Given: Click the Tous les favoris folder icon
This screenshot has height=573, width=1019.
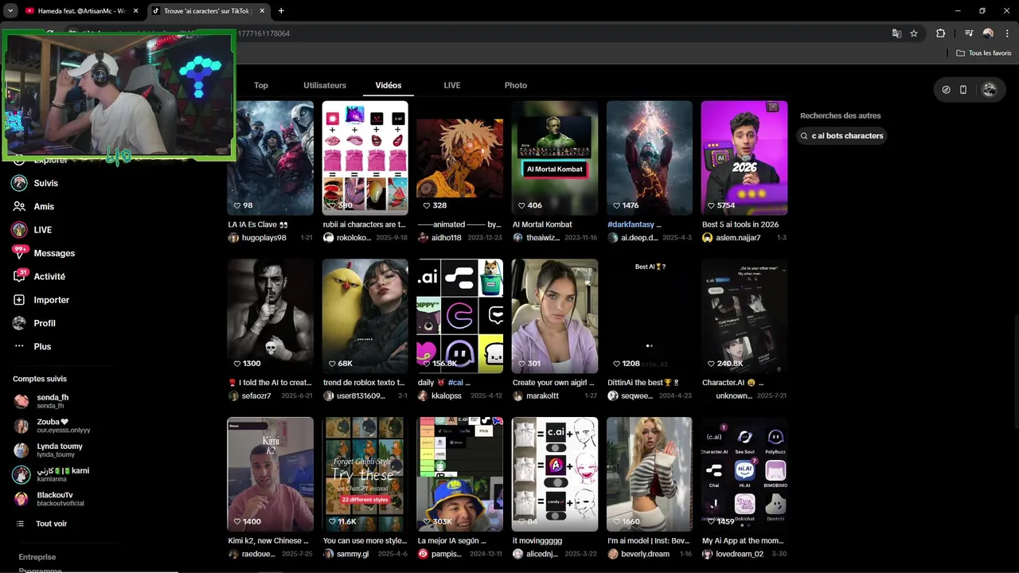Looking at the screenshot, I should [x=960, y=53].
